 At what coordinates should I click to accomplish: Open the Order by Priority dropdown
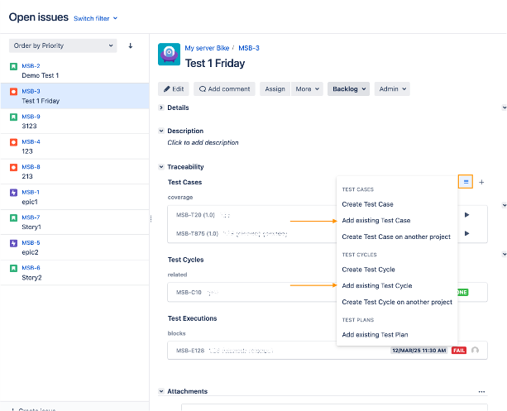click(x=63, y=45)
